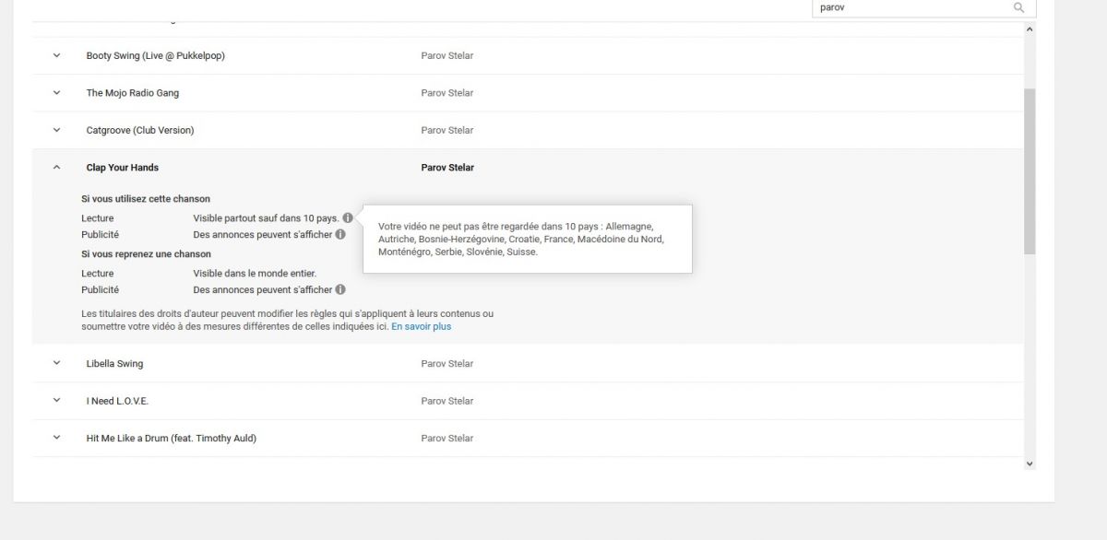Click Publicité info icon under 'Si vous utilisez cette chanson'
Viewport: 1107px width, 540px height.
(x=340, y=235)
